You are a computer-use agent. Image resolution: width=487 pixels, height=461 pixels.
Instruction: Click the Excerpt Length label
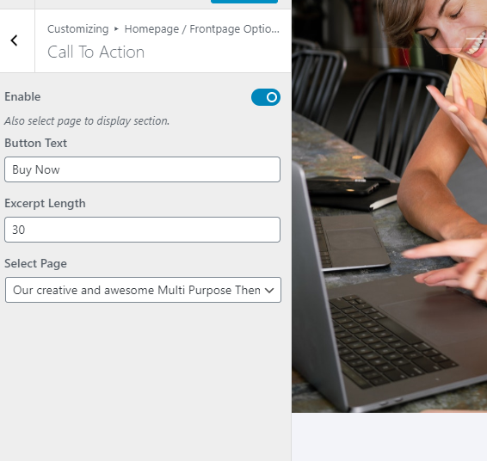[45, 204]
